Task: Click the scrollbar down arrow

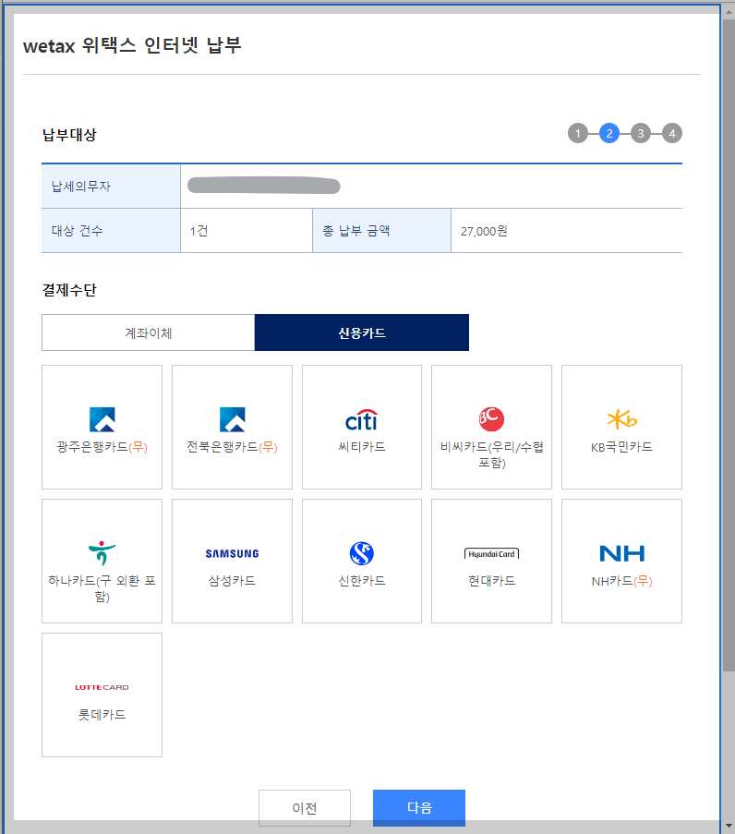Action: (729, 828)
